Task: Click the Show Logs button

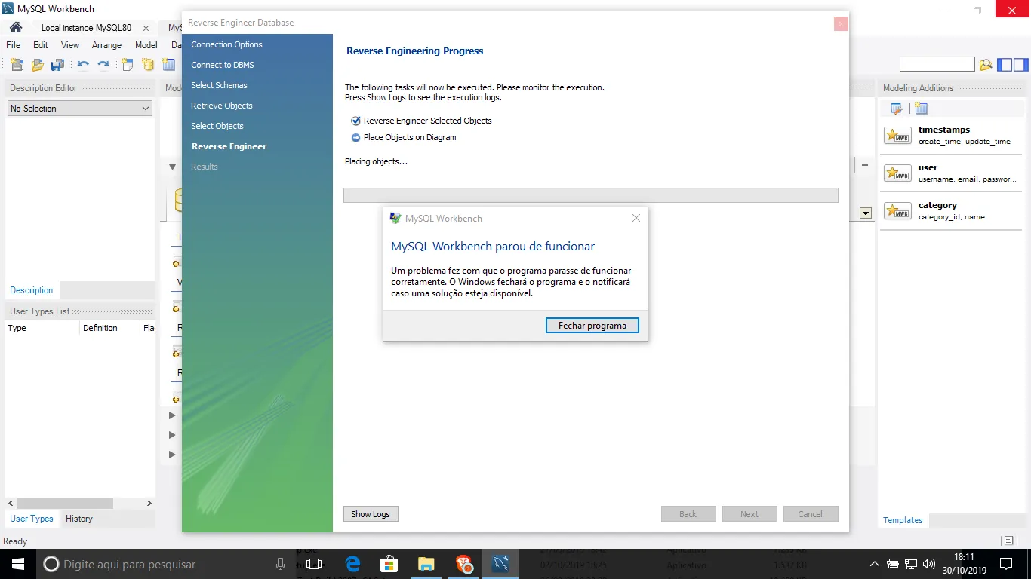Action: coord(371,514)
